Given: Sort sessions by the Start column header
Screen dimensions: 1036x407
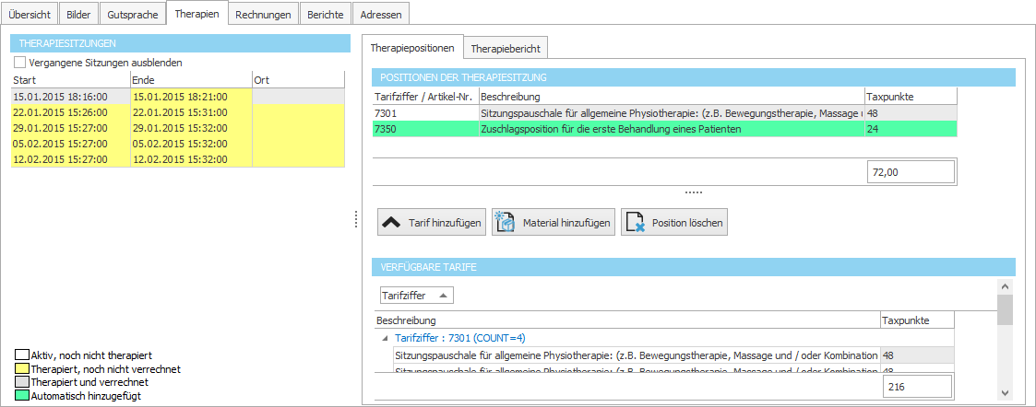Looking at the screenshot, I should 70,80.
